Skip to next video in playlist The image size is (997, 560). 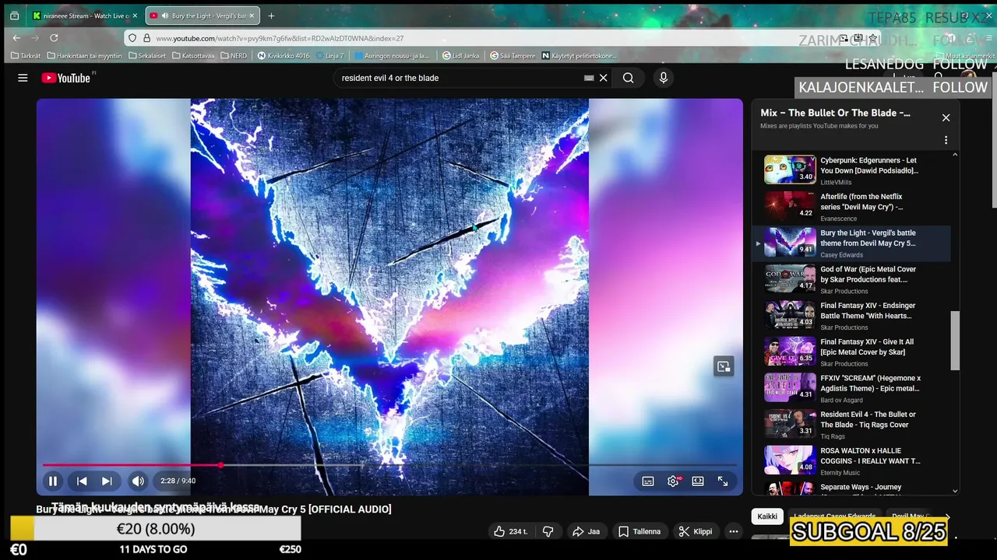[x=107, y=481]
